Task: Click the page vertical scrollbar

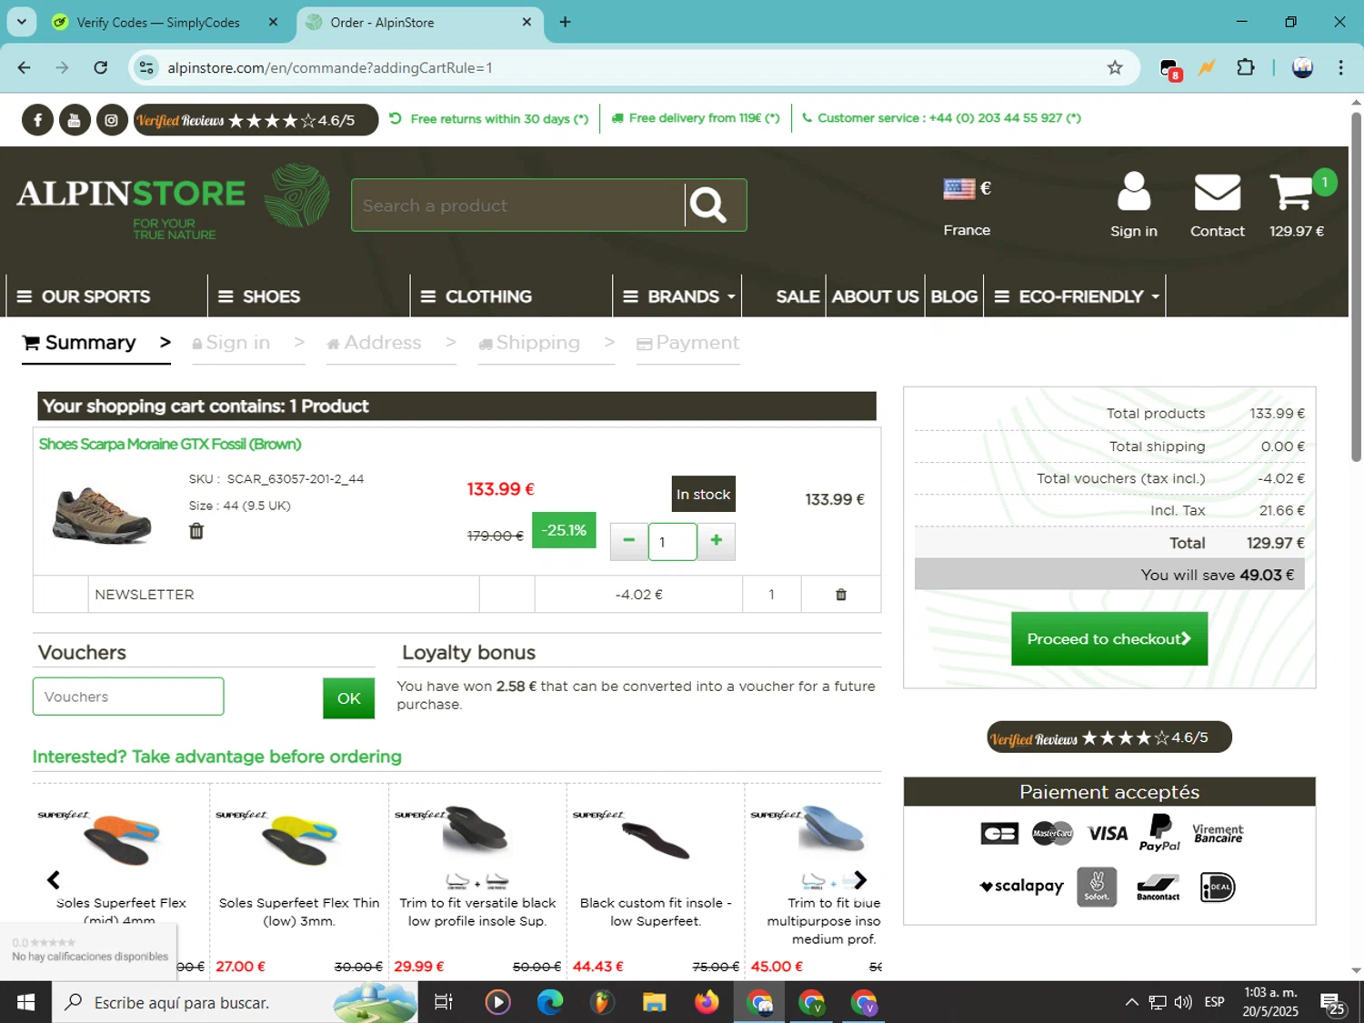Action: click(1356, 286)
